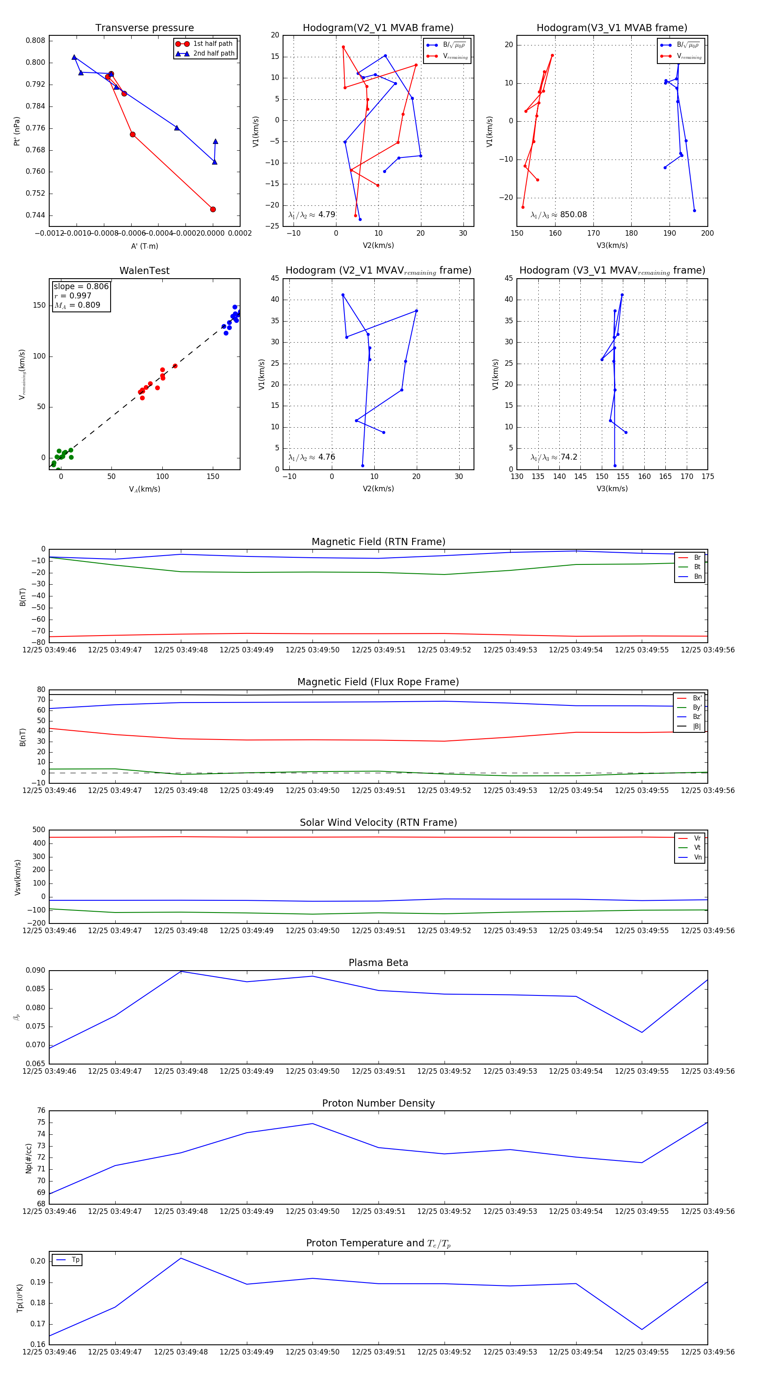757x1389 pixels.
Task: Select the Bn legend entry in RTN magnetic field
Action: [690, 576]
